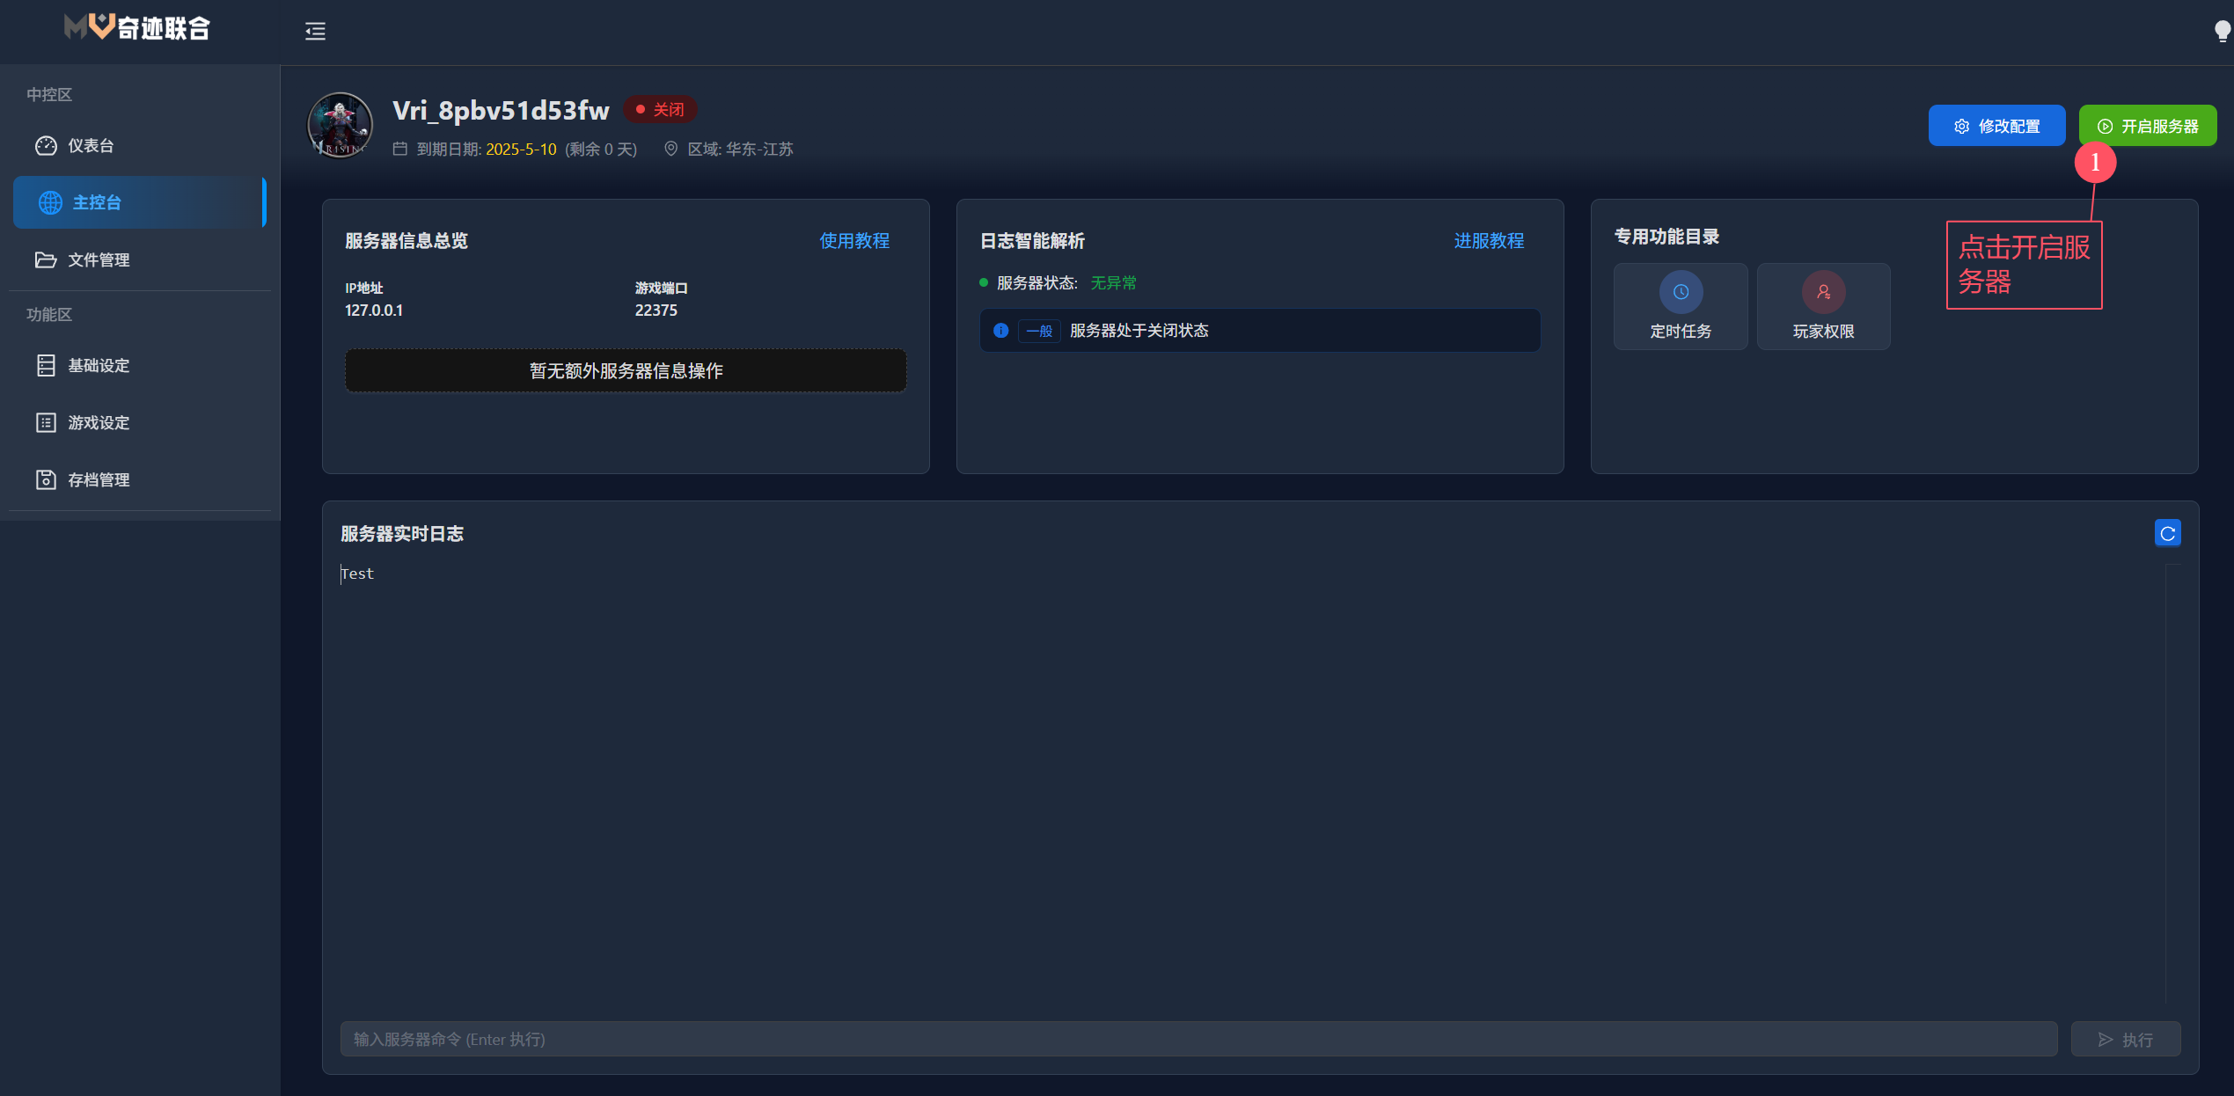Image resolution: width=2234 pixels, height=1096 pixels.
Task: Focus the server command input field
Action: pyautogui.click(x=1198, y=1039)
